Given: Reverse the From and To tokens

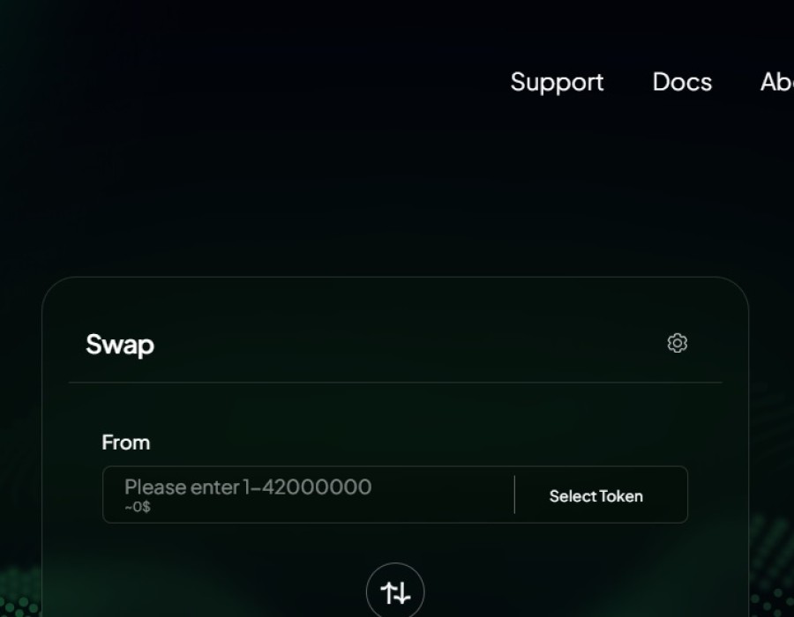Looking at the screenshot, I should pos(395,591).
